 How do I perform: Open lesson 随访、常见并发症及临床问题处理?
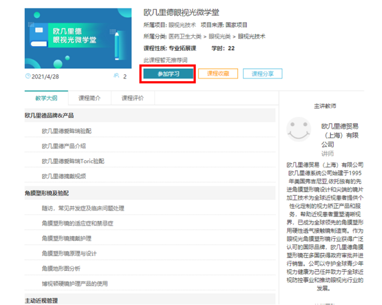click(x=83, y=208)
